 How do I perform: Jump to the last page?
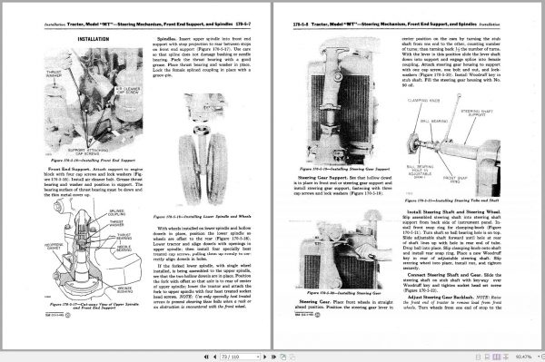pos(273,357)
